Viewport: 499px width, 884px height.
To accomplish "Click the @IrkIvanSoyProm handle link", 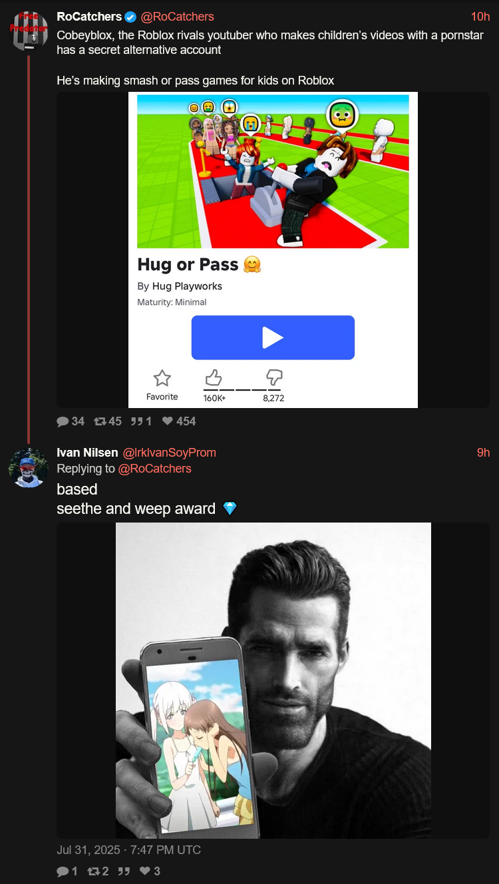I will click(170, 453).
